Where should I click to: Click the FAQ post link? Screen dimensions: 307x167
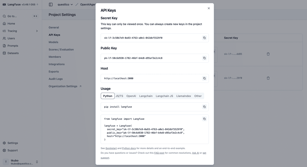tap(159, 152)
